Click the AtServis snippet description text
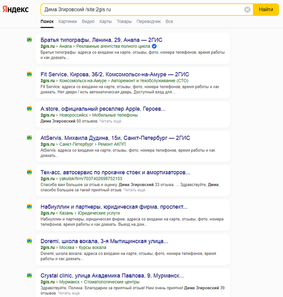283x297 pixels. (128, 153)
